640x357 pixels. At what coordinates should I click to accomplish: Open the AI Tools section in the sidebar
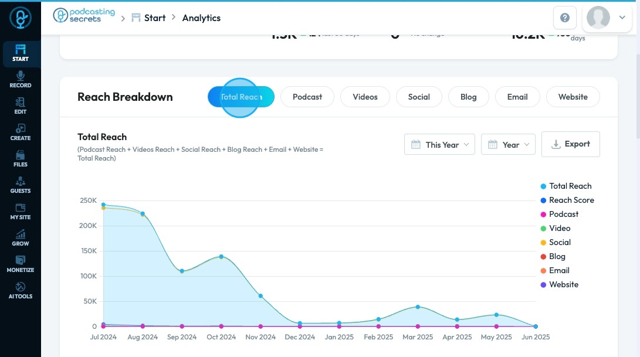tap(21, 291)
